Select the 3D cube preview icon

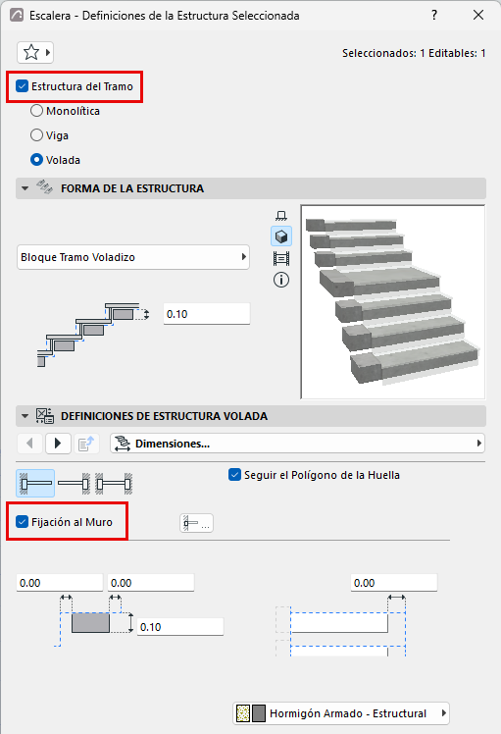click(281, 236)
